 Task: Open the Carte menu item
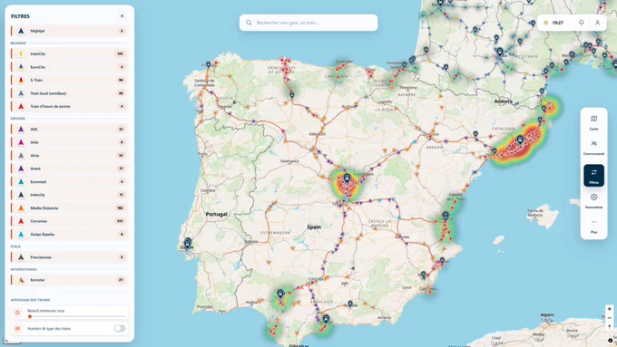click(593, 122)
